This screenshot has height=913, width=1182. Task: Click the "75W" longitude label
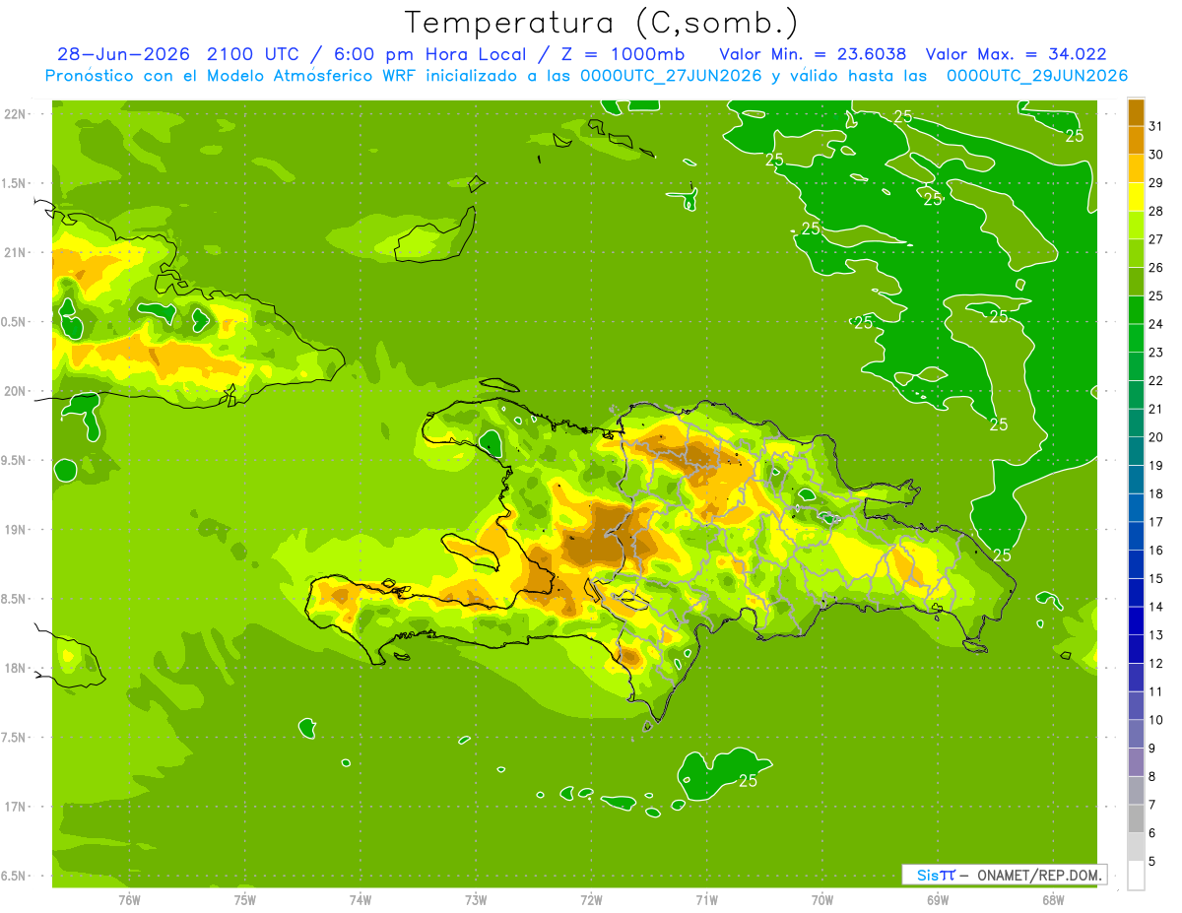coord(244,899)
